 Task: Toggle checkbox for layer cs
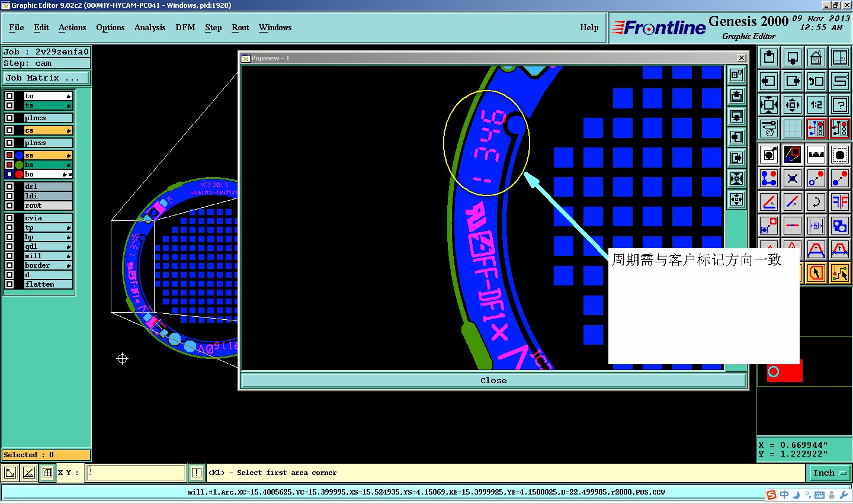[9, 130]
